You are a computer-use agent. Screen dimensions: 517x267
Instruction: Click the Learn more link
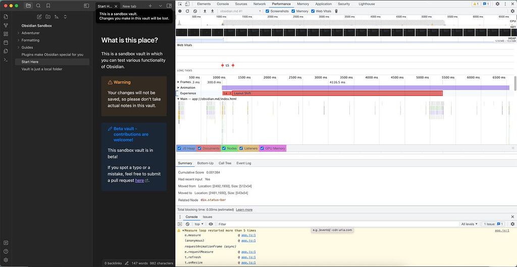pyautogui.click(x=244, y=210)
